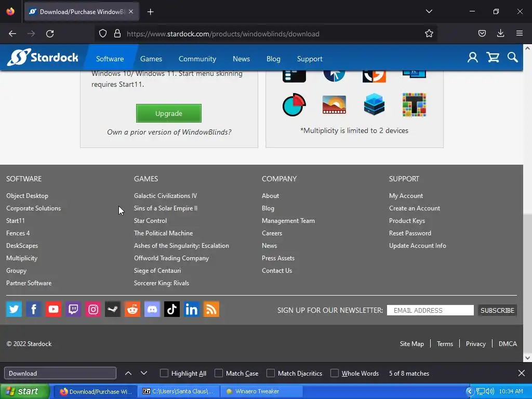The width and height of the screenshot is (532, 399).
Task: Click the colorful tile T product icon
Action: [x=414, y=104]
